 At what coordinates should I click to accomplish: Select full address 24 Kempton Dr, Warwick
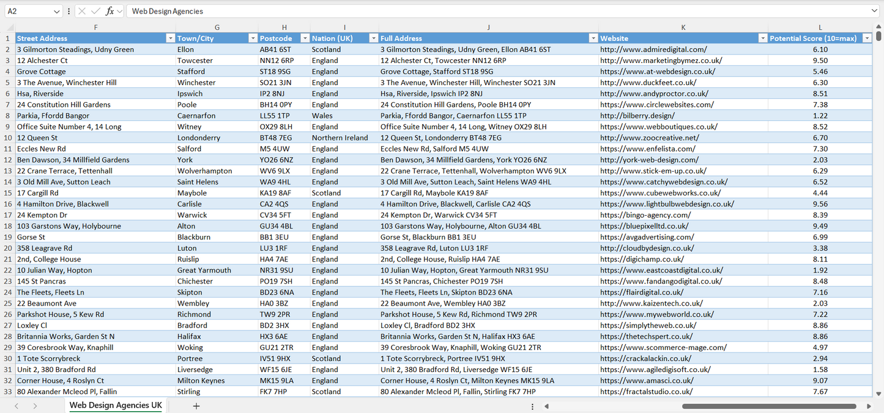[x=489, y=215]
